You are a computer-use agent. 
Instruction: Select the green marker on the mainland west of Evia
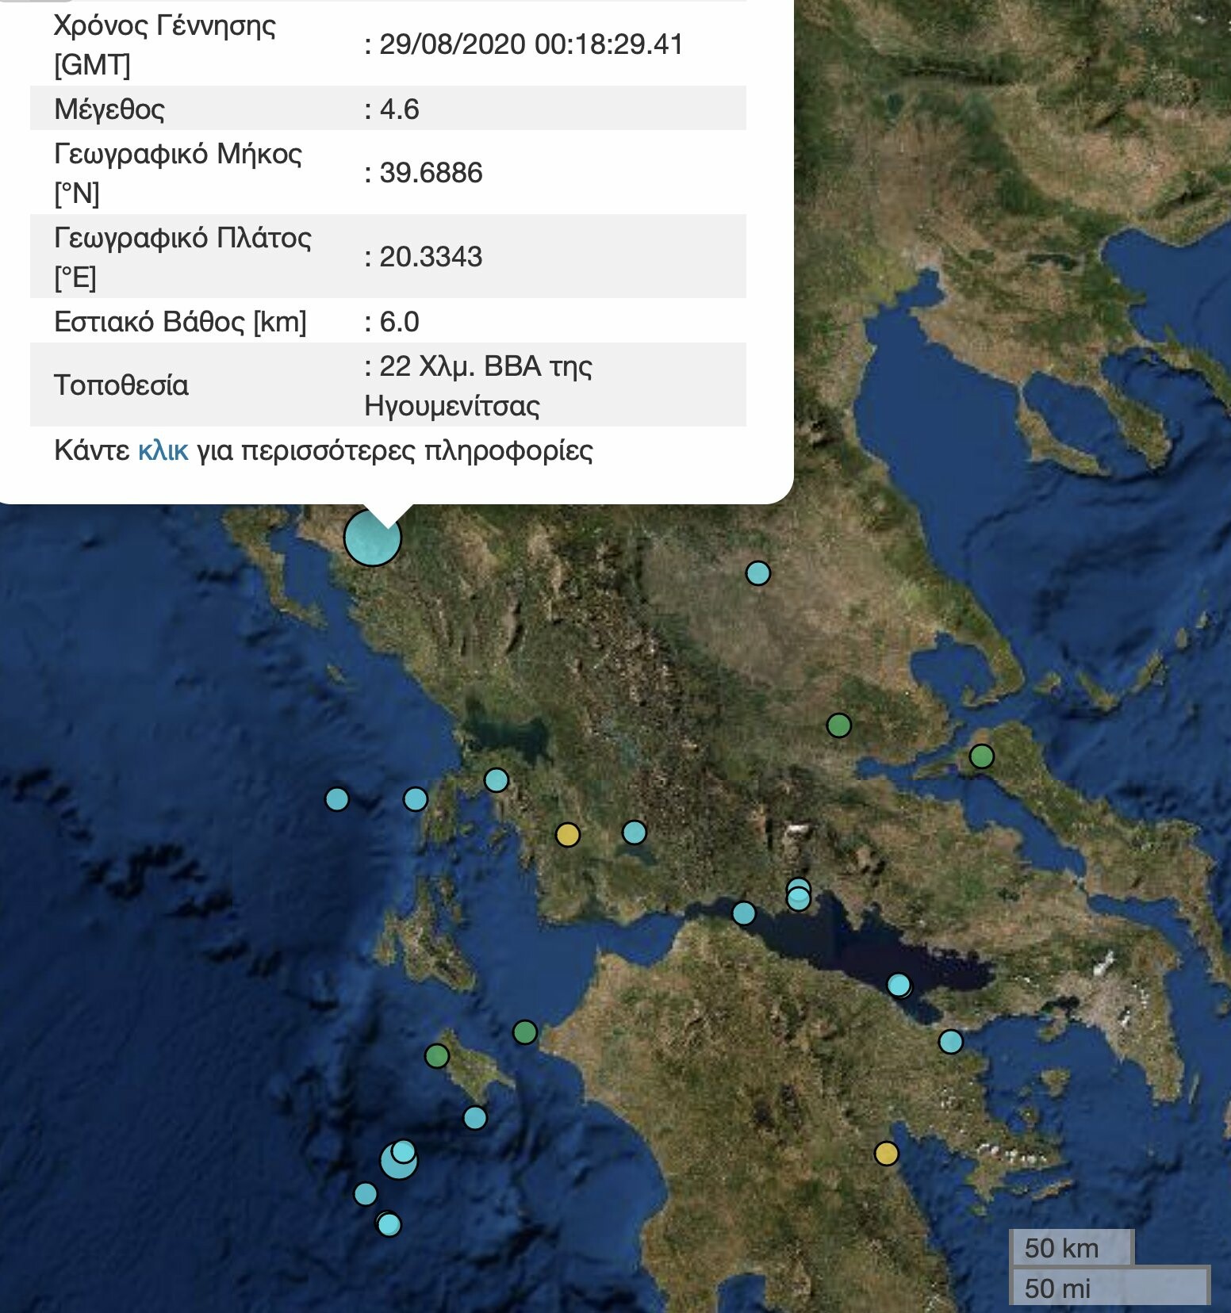[x=839, y=725]
